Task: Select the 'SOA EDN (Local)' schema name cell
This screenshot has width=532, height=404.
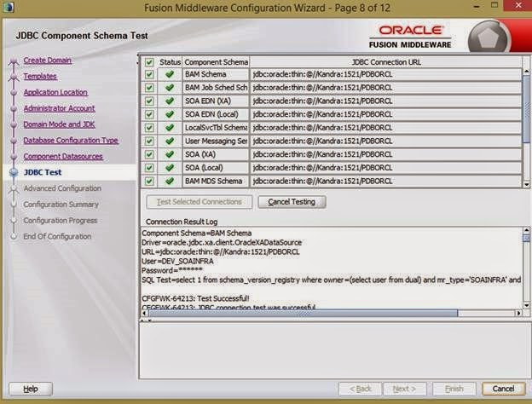Action: click(x=216, y=114)
